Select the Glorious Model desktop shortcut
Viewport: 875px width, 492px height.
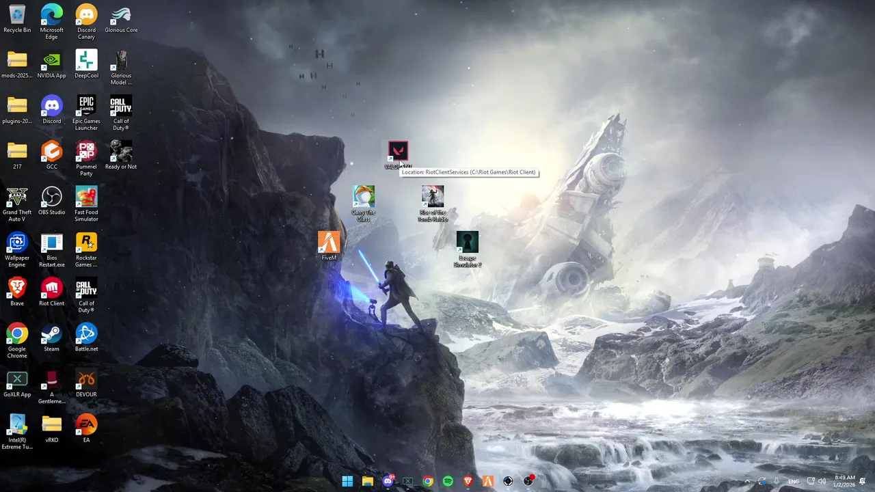point(121,68)
